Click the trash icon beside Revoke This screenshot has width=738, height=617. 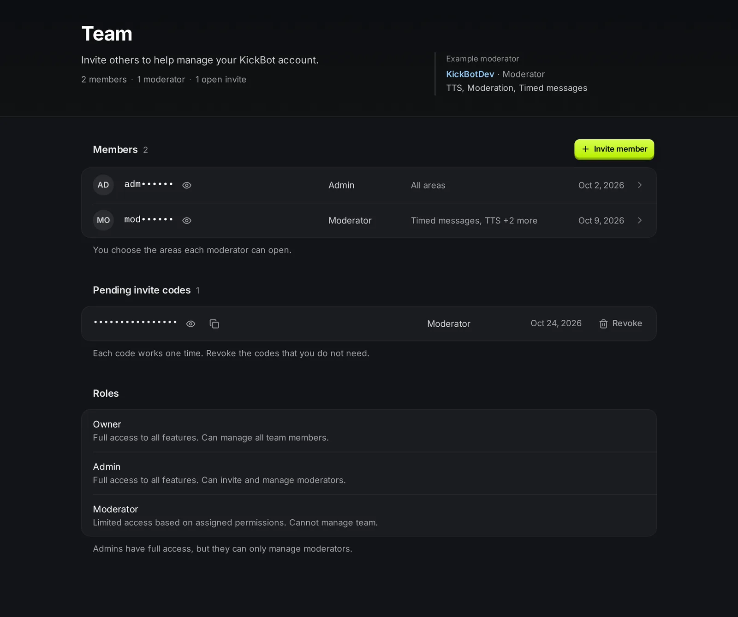(x=603, y=324)
